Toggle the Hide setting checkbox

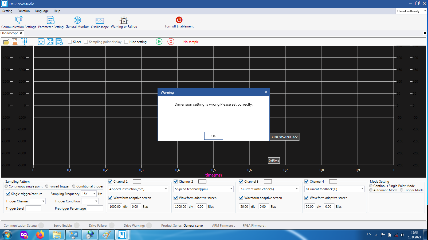(x=126, y=42)
